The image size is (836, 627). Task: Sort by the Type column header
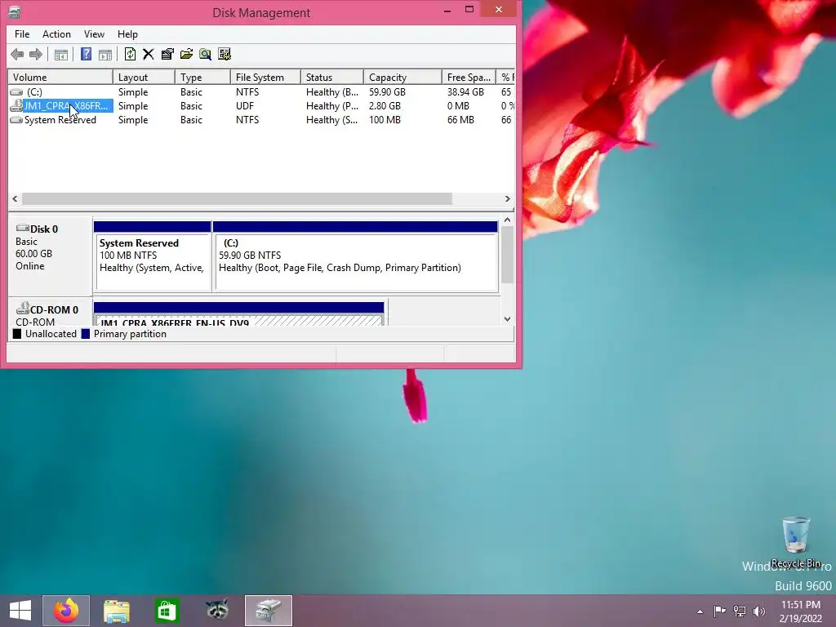[x=203, y=78]
